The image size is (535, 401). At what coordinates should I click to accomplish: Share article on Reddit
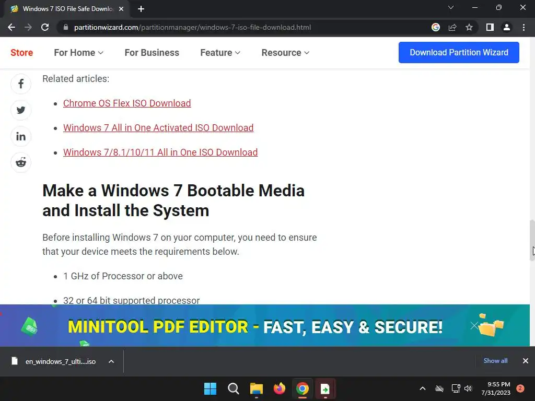click(x=21, y=162)
